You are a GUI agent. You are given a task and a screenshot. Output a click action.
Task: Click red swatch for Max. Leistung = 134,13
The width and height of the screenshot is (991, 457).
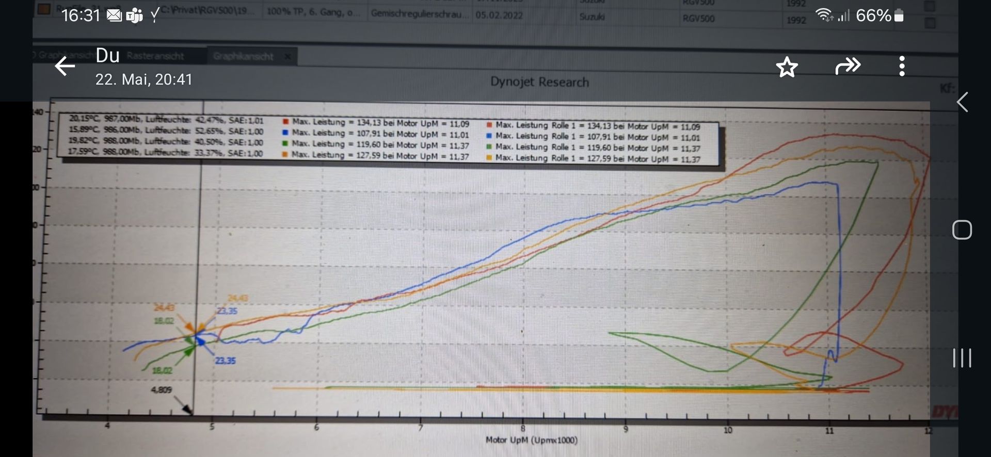click(x=285, y=122)
